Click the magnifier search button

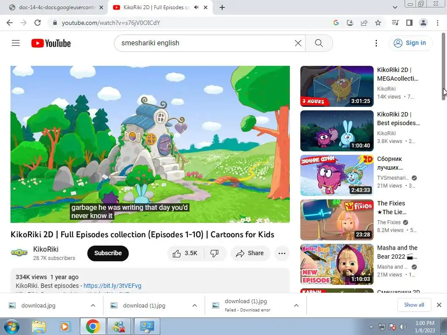(319, 43)
